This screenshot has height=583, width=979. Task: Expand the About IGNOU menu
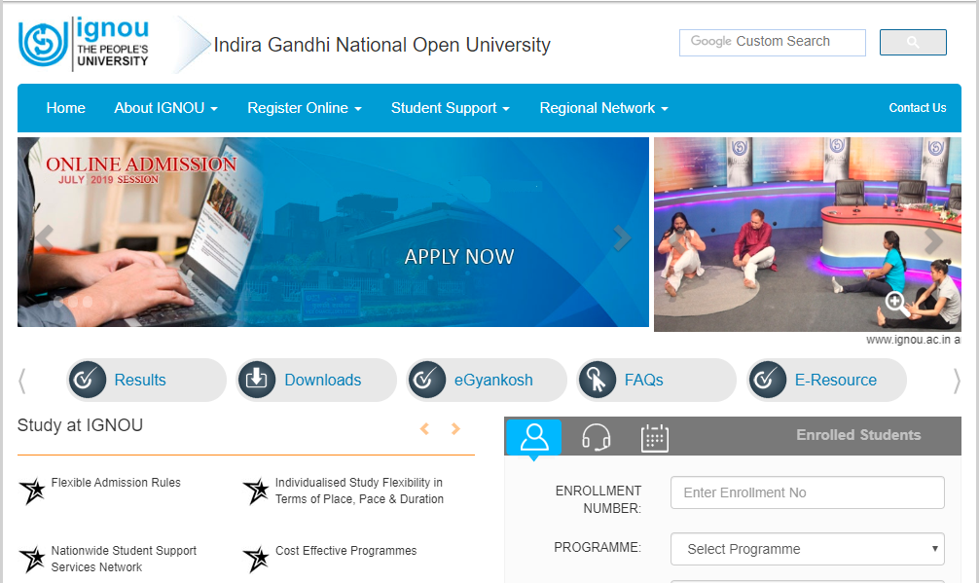coord(165,108)
